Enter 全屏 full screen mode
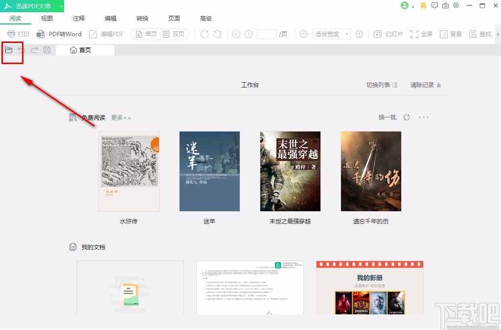 click(x=421, y=34)
